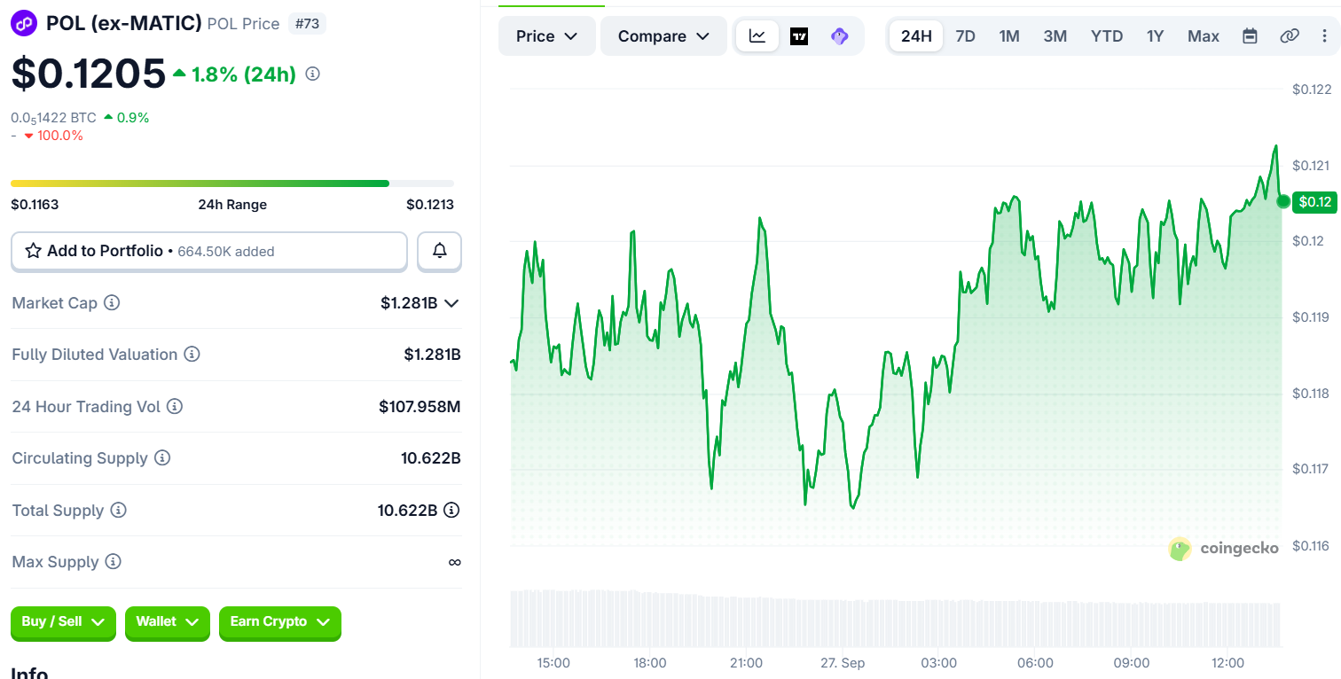Open the Wallet dropdown
This screenshot has height=679, width=1341.
click(x=168, y=622)
